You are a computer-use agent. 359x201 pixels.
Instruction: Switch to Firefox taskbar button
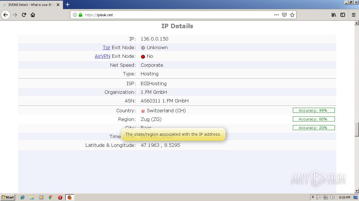click(x=70, y=197)
